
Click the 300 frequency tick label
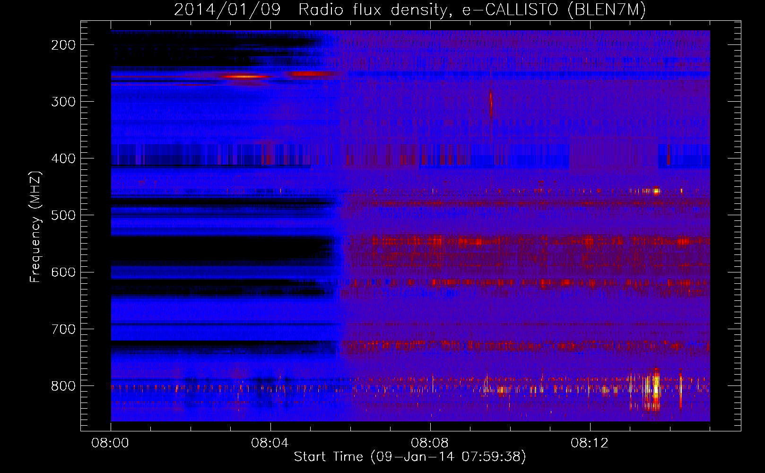click(63, 102)
